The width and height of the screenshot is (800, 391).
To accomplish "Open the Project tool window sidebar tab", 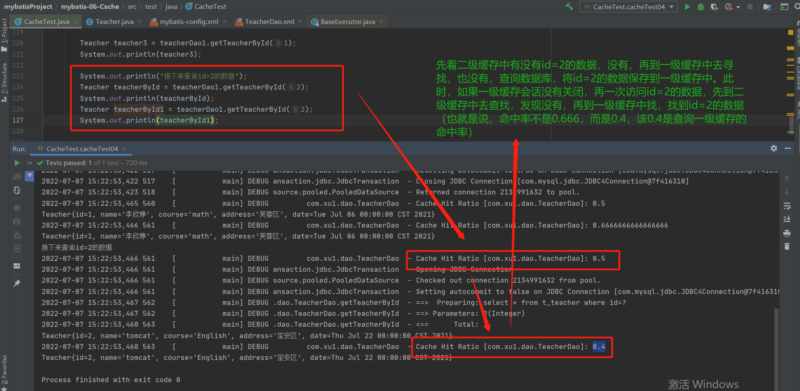I will pos(4,34).
